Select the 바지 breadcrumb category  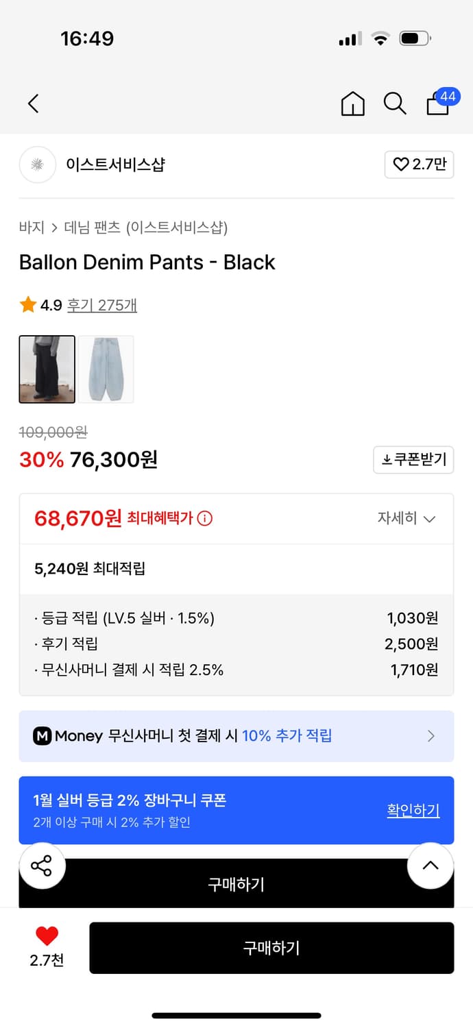pyautogui.click(x=28, y=227)
